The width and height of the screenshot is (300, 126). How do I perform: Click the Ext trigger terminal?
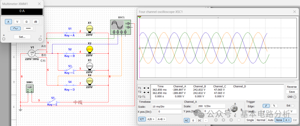[x=293, y=106]
